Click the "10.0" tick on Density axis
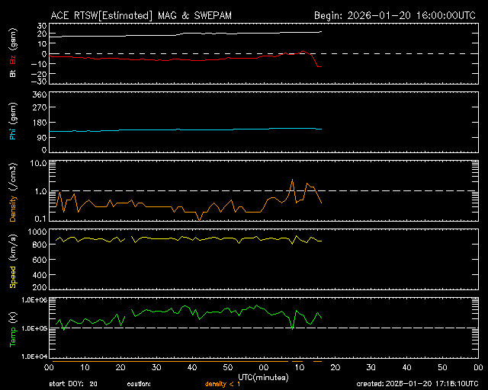This screenshot has height=390, width=488. click(x=39, y=163)
